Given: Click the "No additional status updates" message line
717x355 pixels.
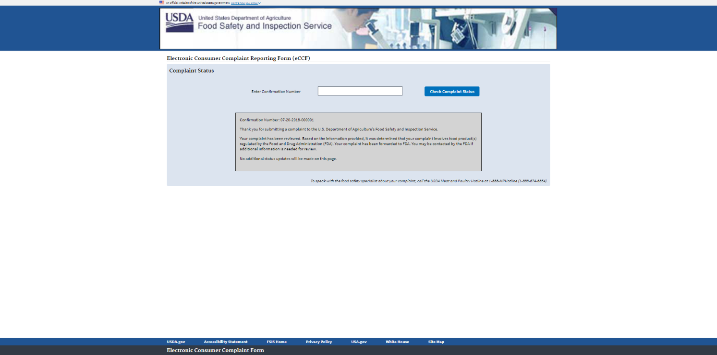Looking at the screenshot, I should (x=288, y=158).
